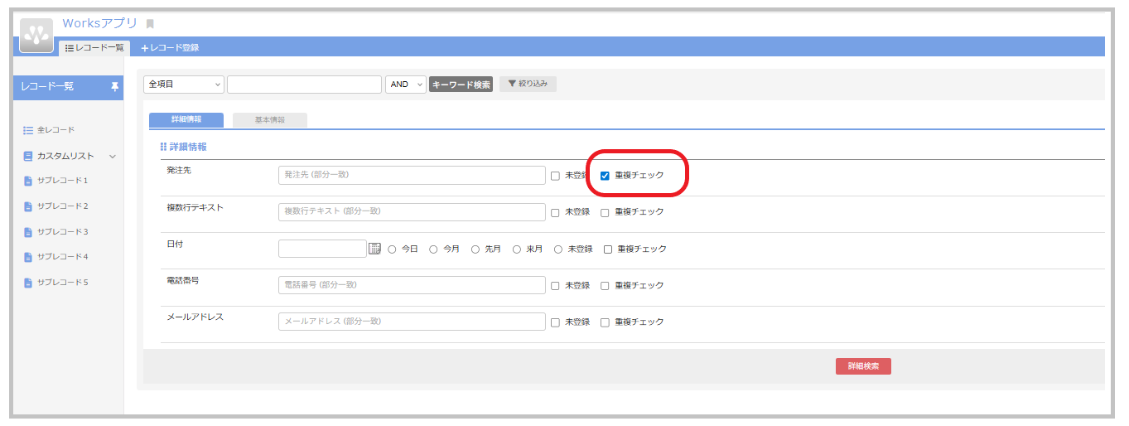Click the キーワード検索 button
Screen dimensions: 1129x426
pos(461,85)
